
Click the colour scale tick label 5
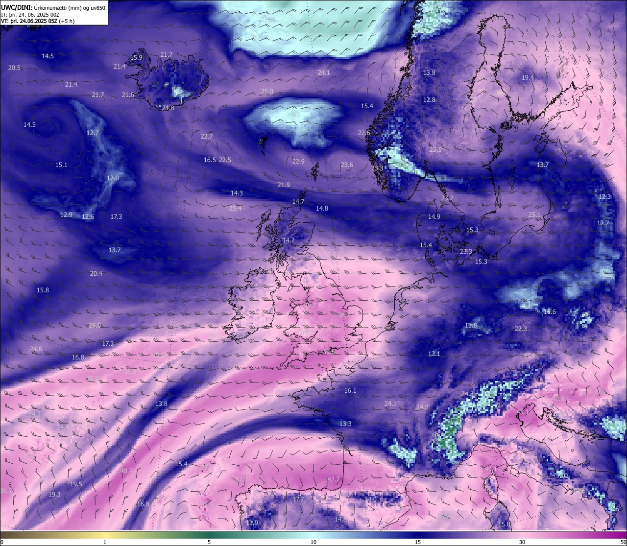209,542
